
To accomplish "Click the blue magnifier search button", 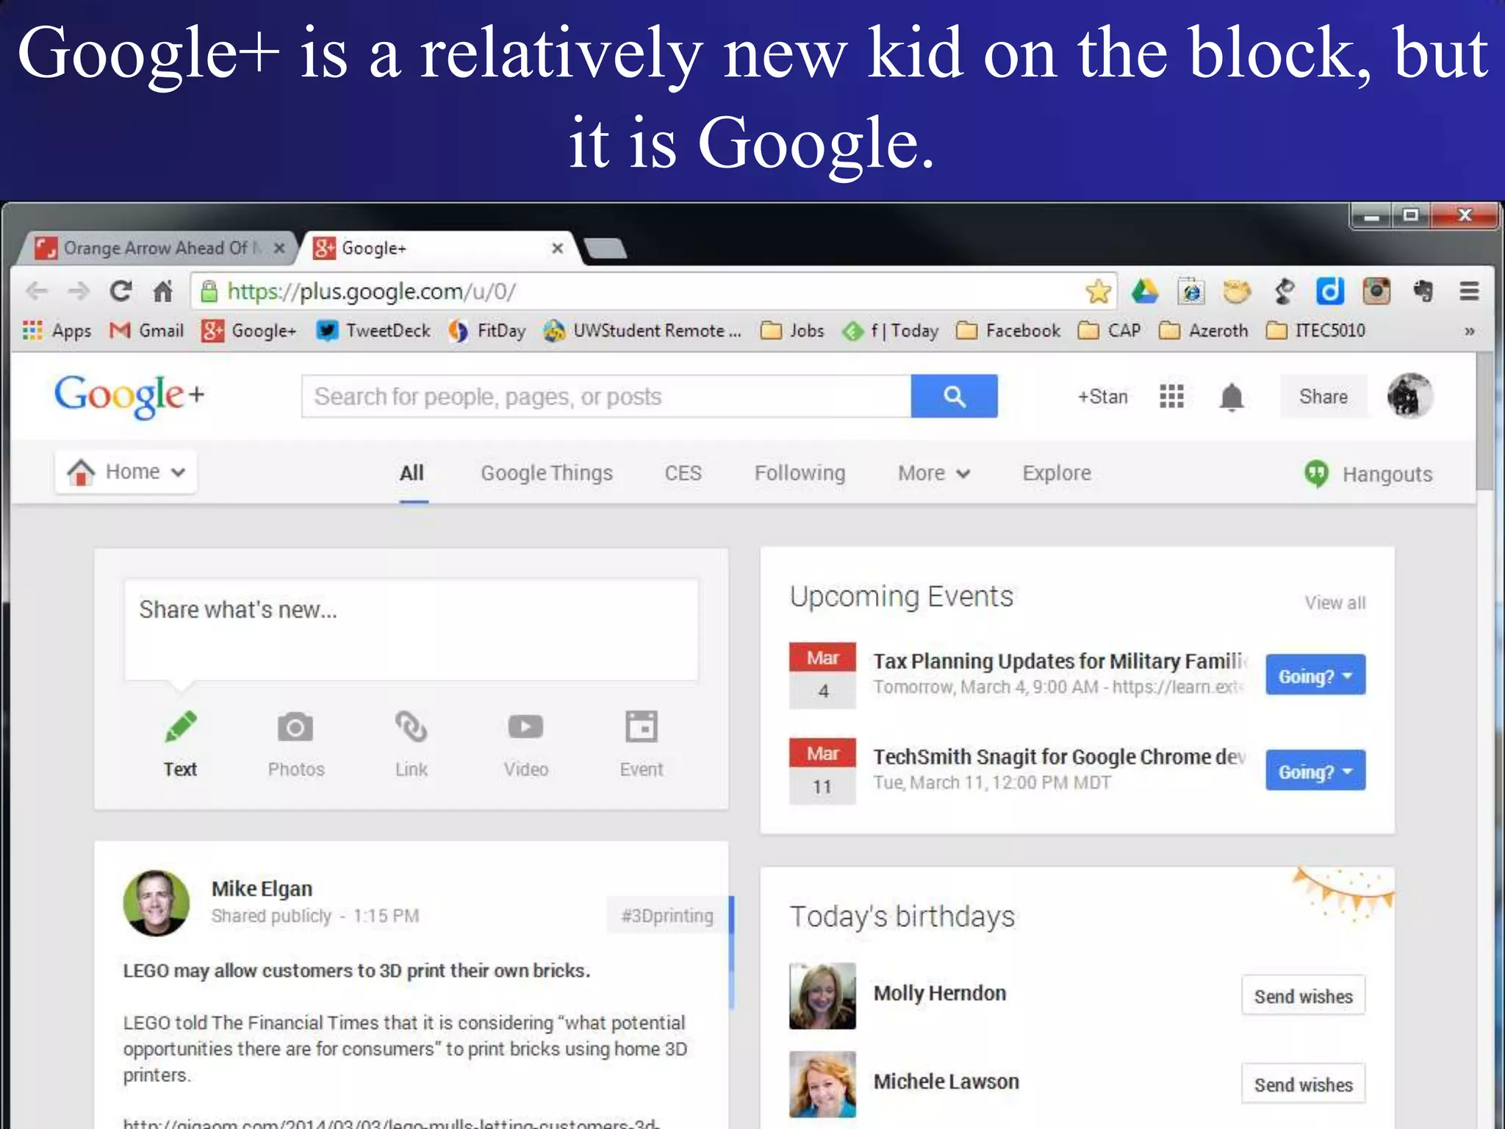I will (954, 397).
